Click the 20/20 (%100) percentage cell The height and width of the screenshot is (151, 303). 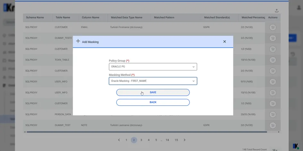pos(248,114)
